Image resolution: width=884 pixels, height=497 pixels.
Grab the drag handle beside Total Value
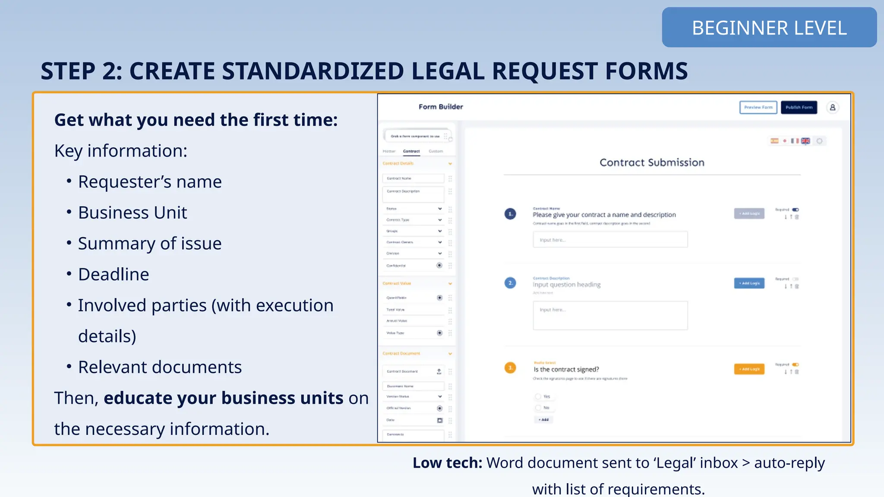[x=450, y=310]
